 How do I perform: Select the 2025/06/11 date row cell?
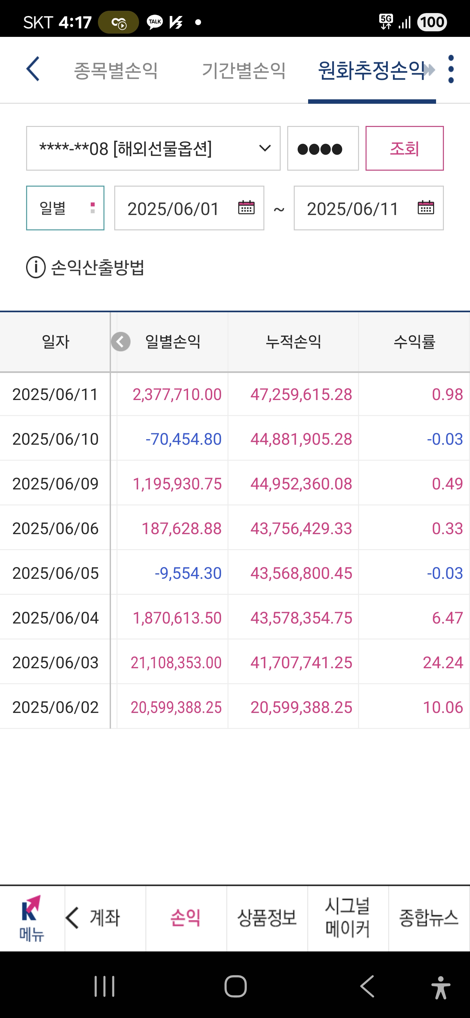pyautogui.click(x=55, y=394)
